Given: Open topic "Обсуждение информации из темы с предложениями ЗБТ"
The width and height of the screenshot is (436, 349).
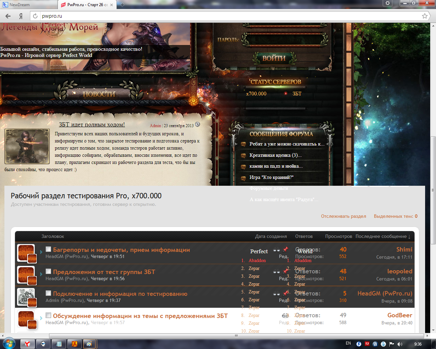Looking at the screenshot, I should (140, 316).
